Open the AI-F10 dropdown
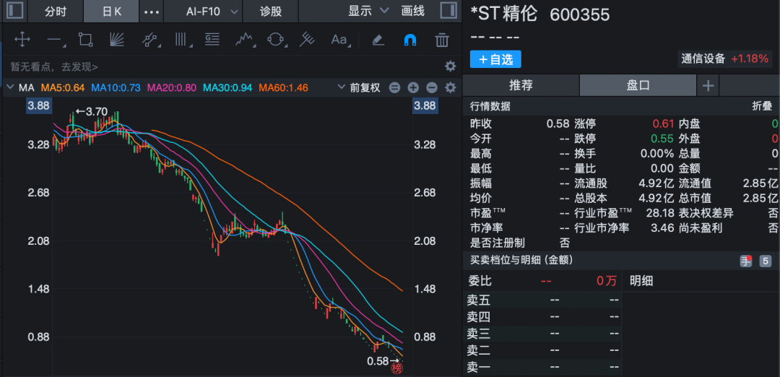The image size is (780, 377). tap(203, 11)
